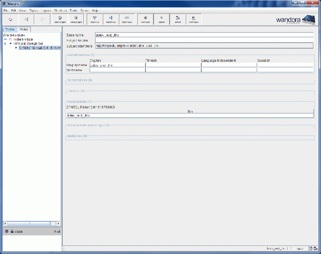This screenshot has width=321, height=254.
Task: Click the Jules_and_Jim association player cell
Action: (x=126, y=115)
